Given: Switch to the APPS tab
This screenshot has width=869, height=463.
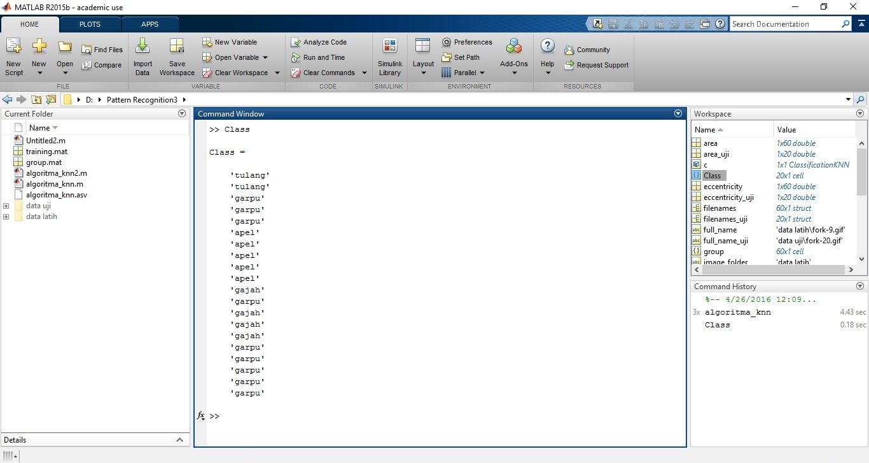Looking at the screenshot, I should tap(150, 24).
